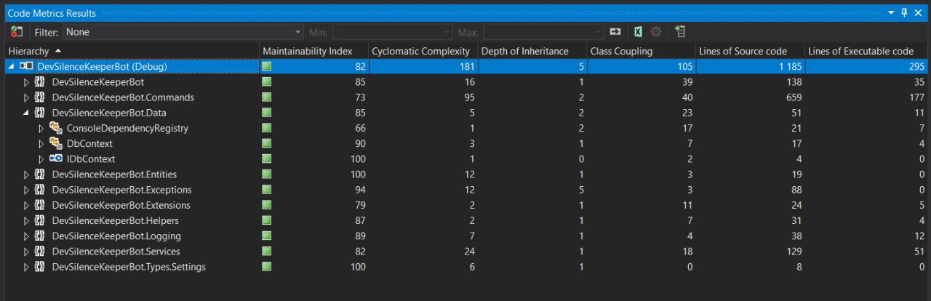This screenshot has width=931, height=301.
Task: Click the add/remove columns icon
Action: click(680, 32)
